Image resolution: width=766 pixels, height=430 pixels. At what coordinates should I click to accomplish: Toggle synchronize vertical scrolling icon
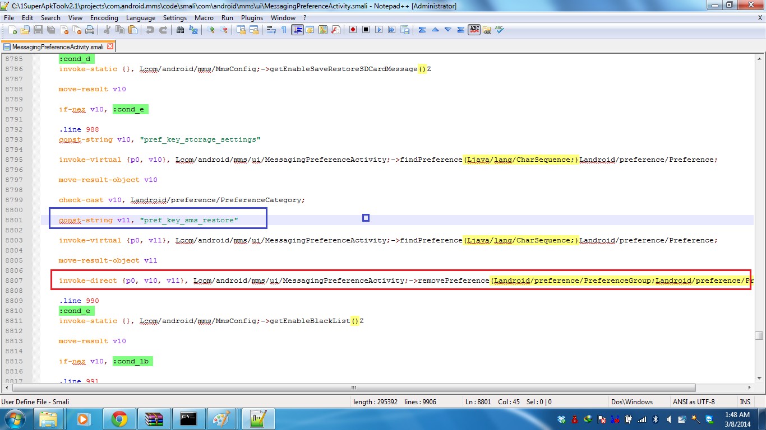[x=241, y=30]
